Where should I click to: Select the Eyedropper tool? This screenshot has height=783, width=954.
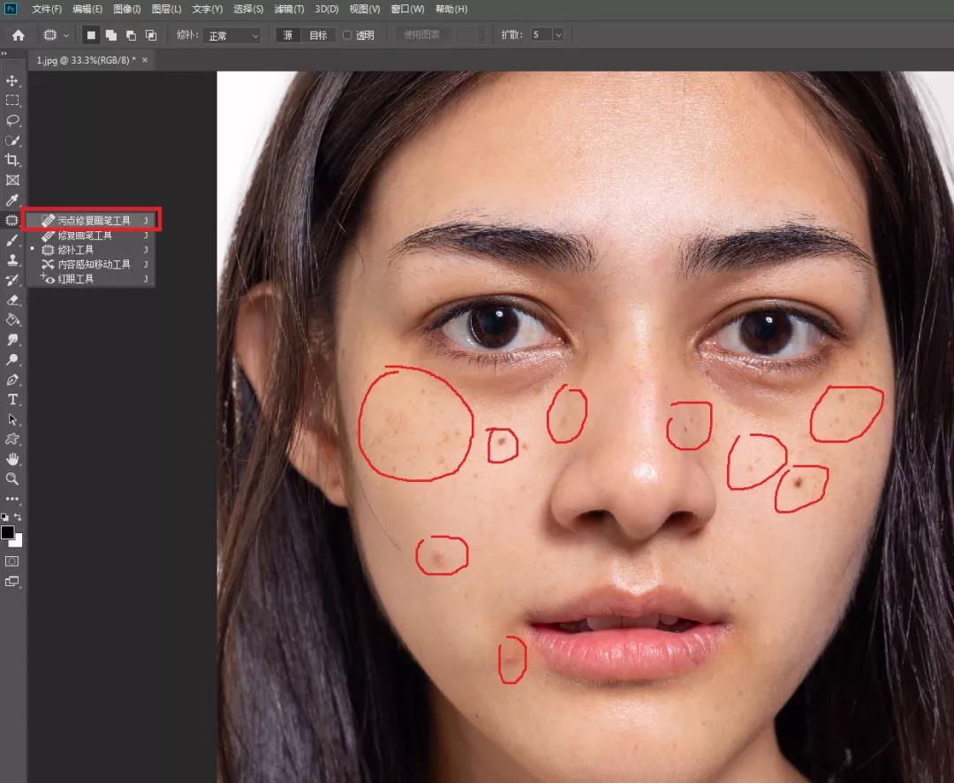12,200
